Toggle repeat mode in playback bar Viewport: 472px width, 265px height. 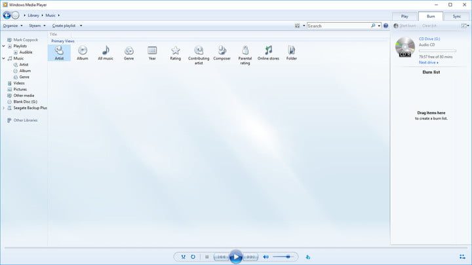point(193,257)
